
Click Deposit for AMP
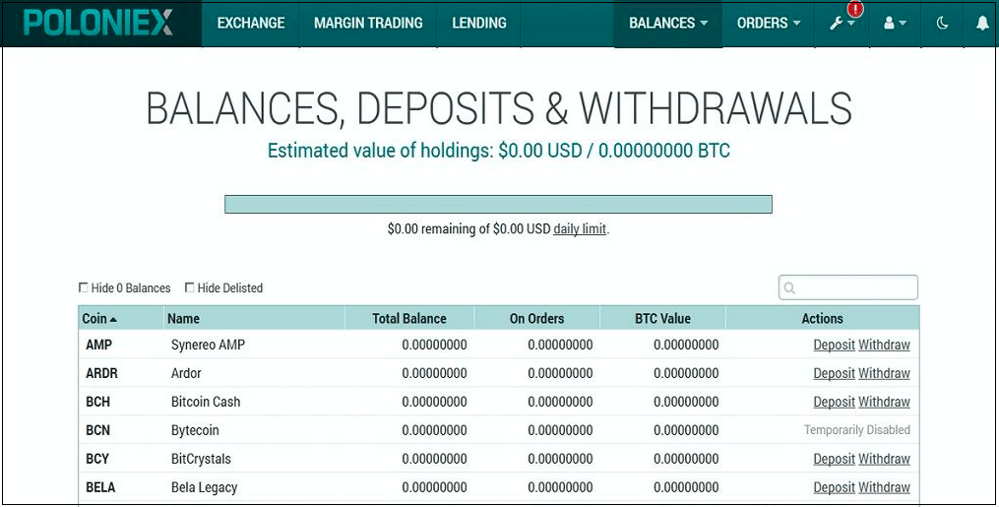[x=834, y=346]
